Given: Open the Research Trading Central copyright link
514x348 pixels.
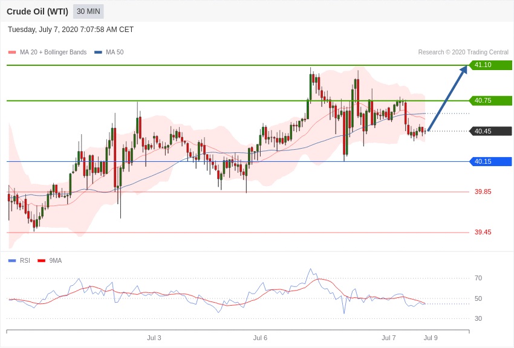Looking at the screenshot, I should 463,53.
